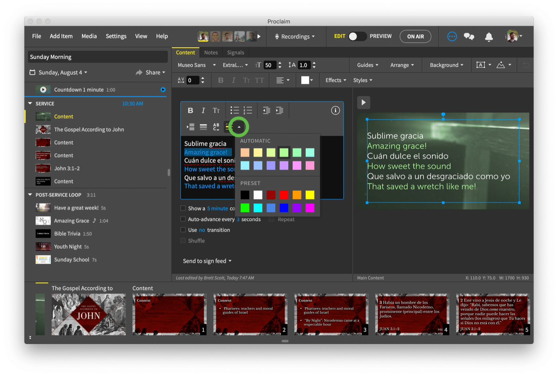Viewport: 558px width, 376px height.
Task: Open the notifications bell
Action: (489, 37)
